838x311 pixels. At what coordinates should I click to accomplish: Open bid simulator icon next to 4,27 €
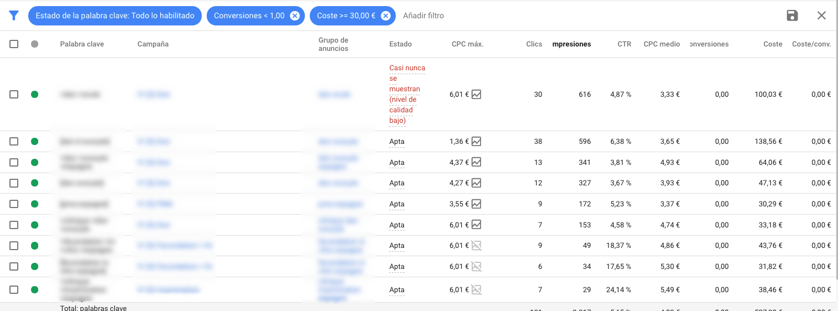476,183
